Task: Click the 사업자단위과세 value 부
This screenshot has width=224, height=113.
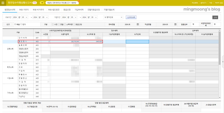Action: coord(214,25)
